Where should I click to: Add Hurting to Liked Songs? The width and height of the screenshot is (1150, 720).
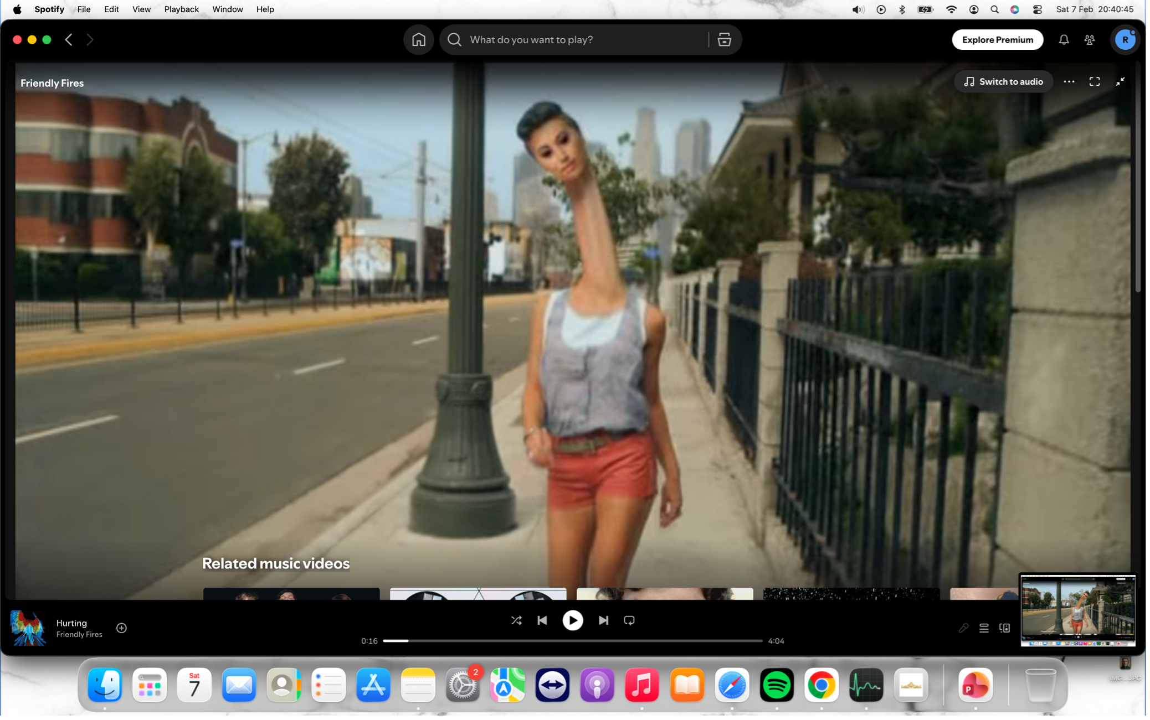click(x=122, y=628)
